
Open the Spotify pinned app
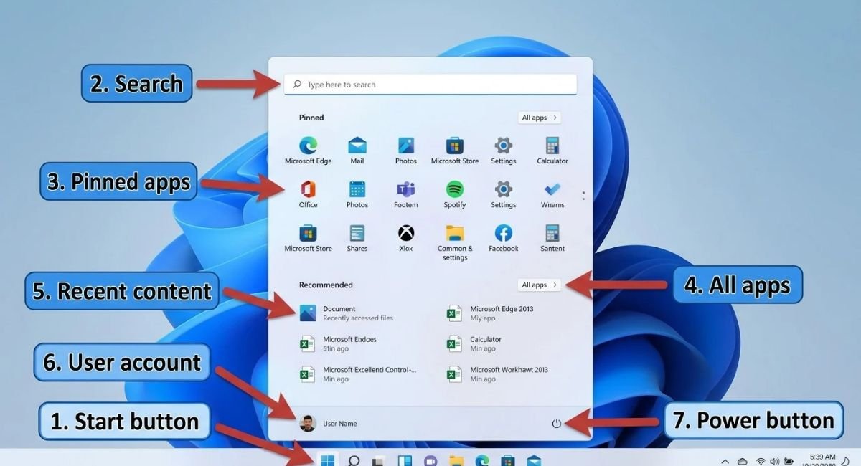coord(455,195)
